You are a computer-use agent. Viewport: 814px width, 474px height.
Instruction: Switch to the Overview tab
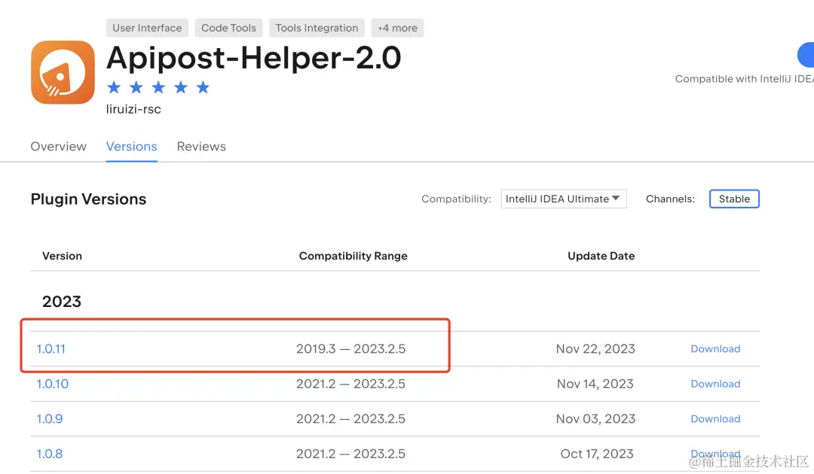59,147
